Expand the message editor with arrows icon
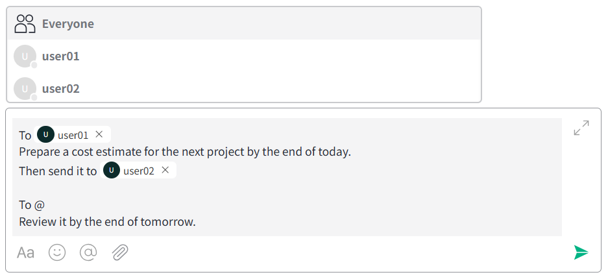Image resolution: width=608 pixels, height=279 pixels. (581, 128)
